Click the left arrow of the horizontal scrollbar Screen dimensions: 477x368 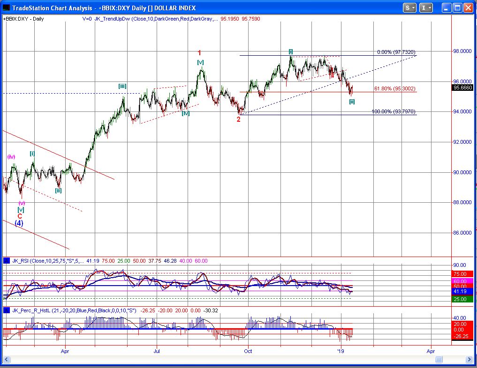(x=6, y=360)
